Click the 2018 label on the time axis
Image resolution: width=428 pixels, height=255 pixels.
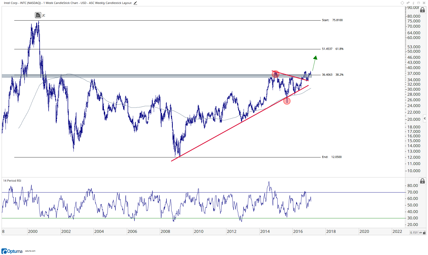331,231
